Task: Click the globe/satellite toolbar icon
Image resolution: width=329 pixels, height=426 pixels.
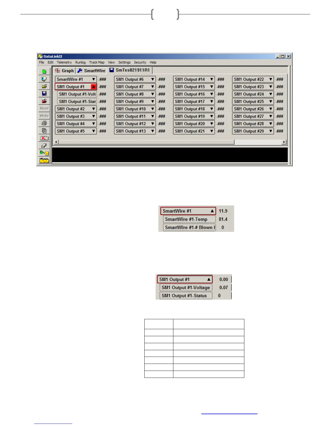Action: tap(44, 79)
